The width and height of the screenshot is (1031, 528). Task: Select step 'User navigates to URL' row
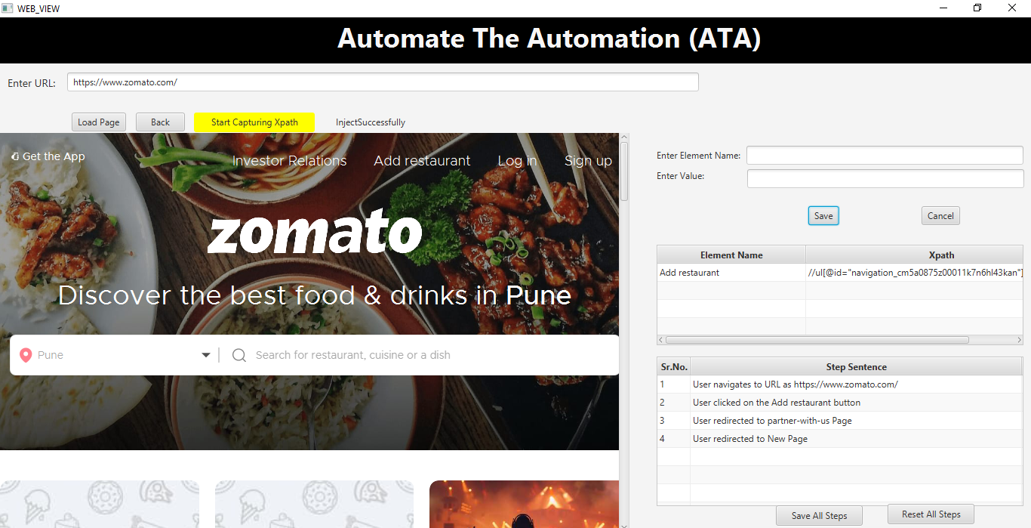840,384
